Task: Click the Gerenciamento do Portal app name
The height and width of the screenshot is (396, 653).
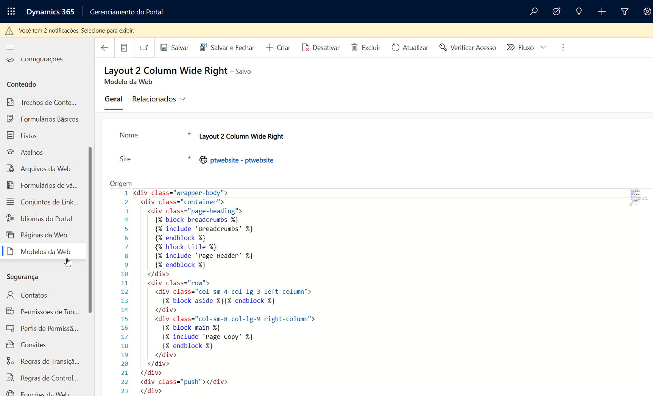Action: (126, 12)
